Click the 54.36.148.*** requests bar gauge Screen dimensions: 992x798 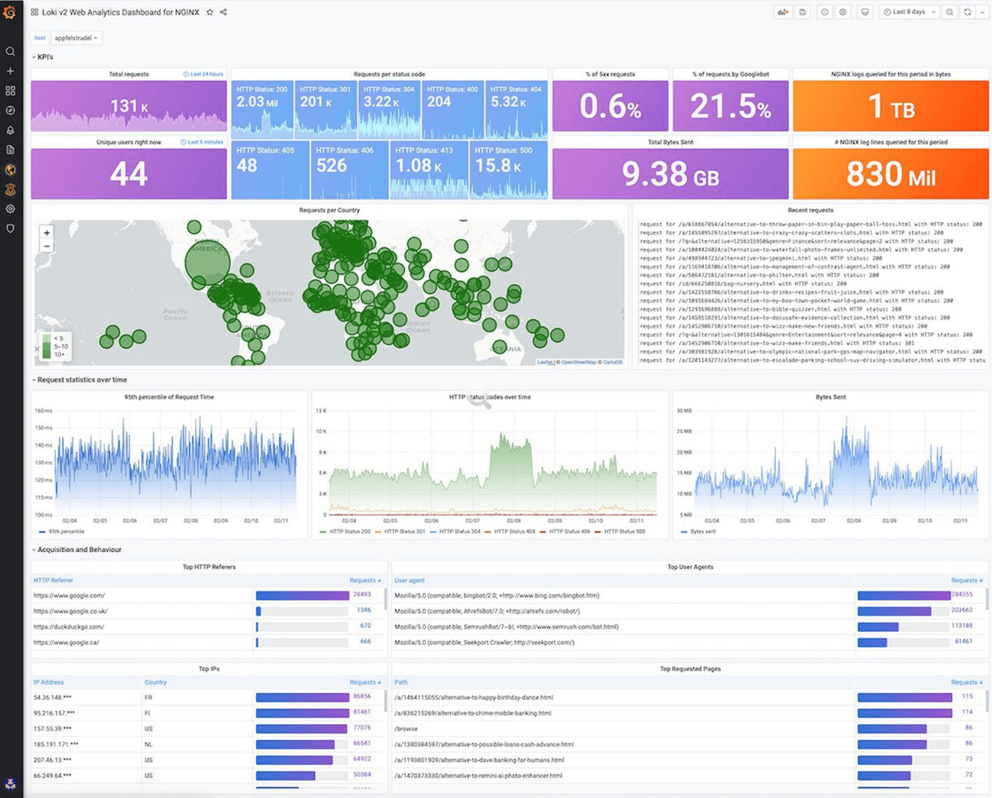tap(302, 697)
